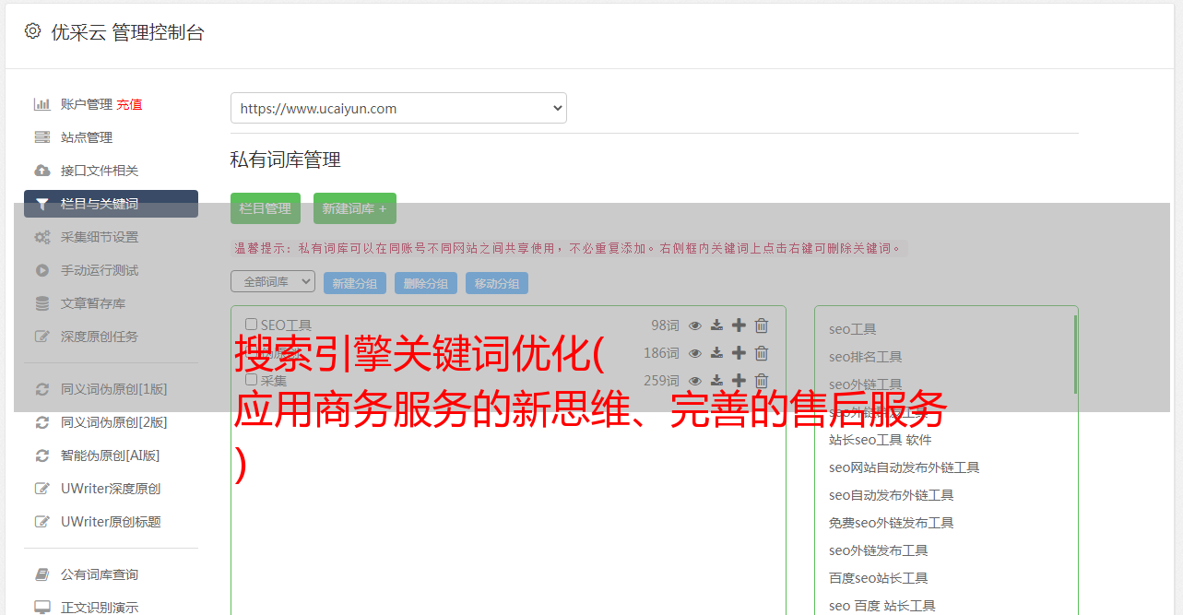1183x615 pixels.
Task: Click the 新建词库 + button
Action: (355, 208)
